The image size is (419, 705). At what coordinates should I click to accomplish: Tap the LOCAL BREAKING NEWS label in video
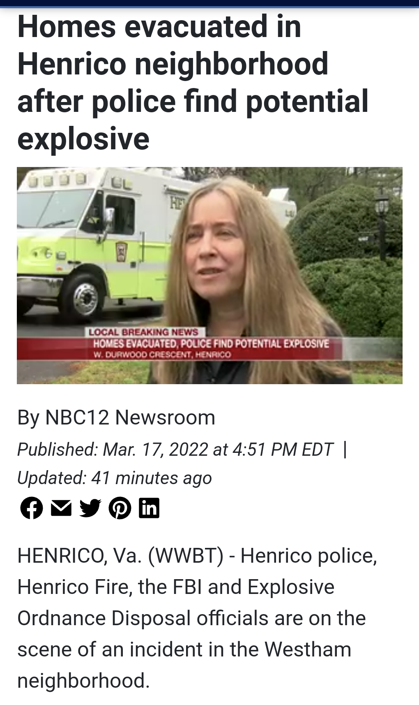pyautogui.click(x=144, y=332)
